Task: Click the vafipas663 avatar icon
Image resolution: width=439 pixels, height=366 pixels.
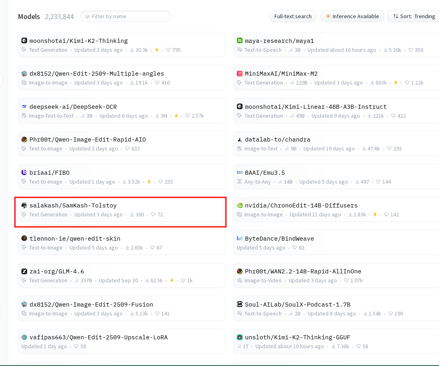Action: point(24,337)
